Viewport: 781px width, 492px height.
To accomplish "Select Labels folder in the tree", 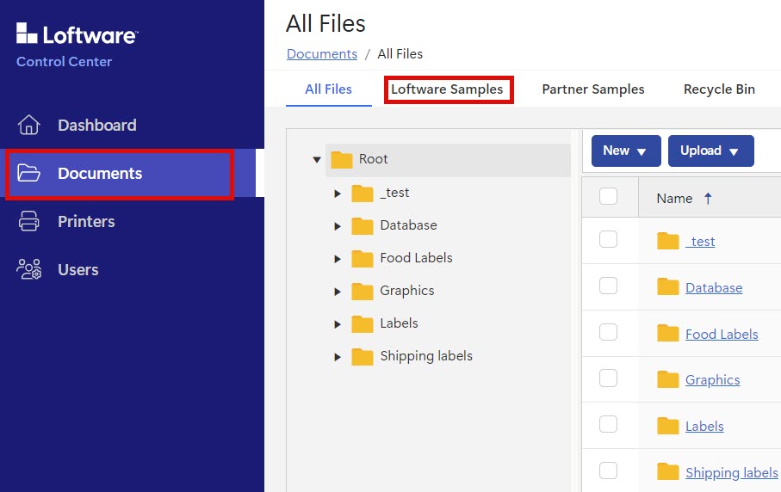I will [x=399, y=323].
